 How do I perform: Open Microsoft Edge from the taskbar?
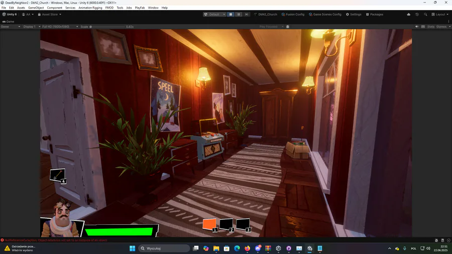tap(237, 248)
